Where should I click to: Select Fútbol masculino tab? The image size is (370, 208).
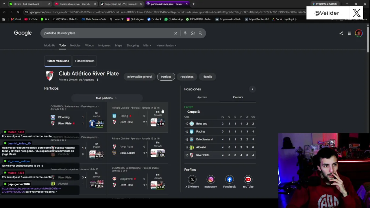58,61
